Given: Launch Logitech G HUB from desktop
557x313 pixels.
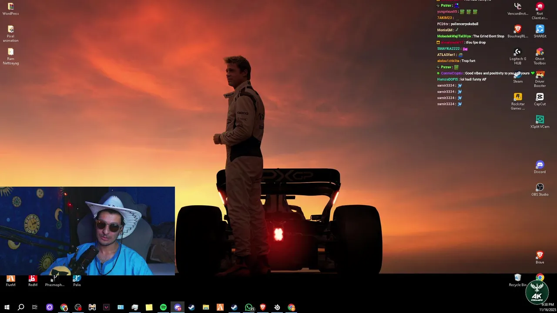Looking at the screenshot, I should click(x=518, y=57).
